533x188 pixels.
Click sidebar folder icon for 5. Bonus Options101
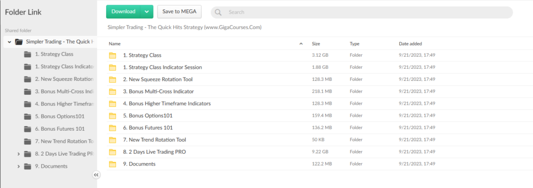coord(28,117)
